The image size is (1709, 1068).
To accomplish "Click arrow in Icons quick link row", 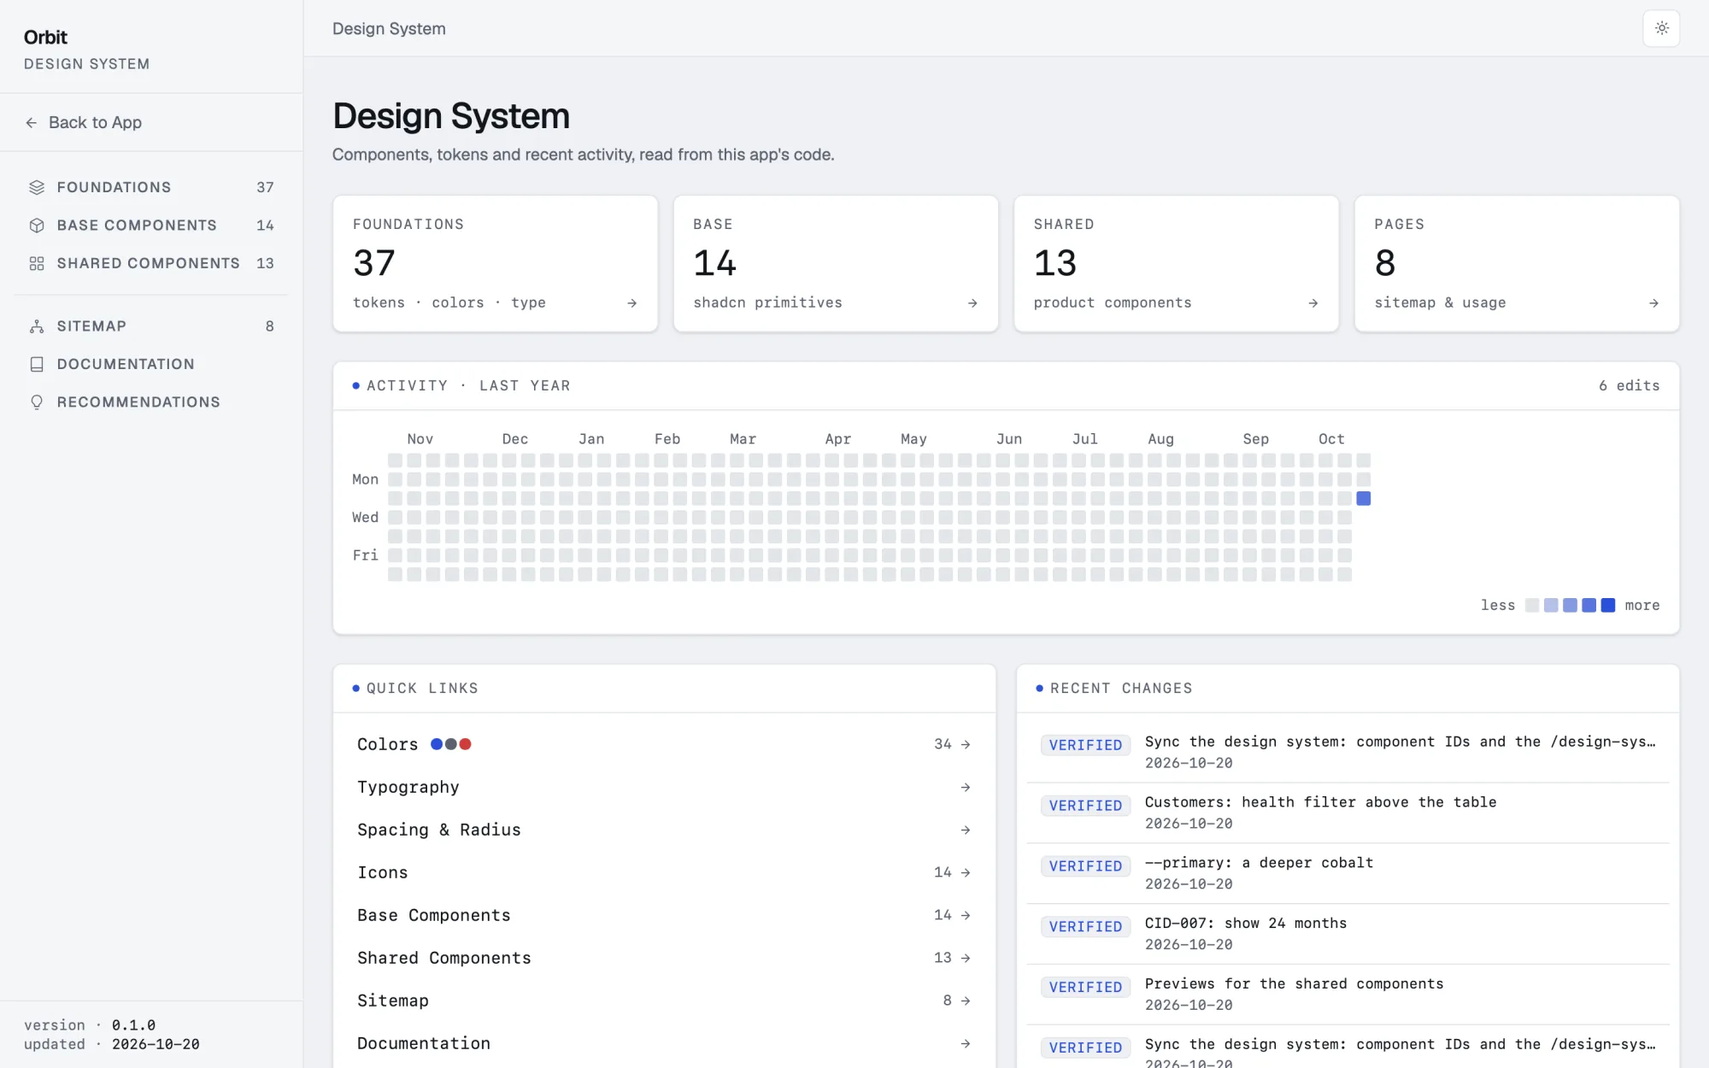I will click(x=966, y=872).
